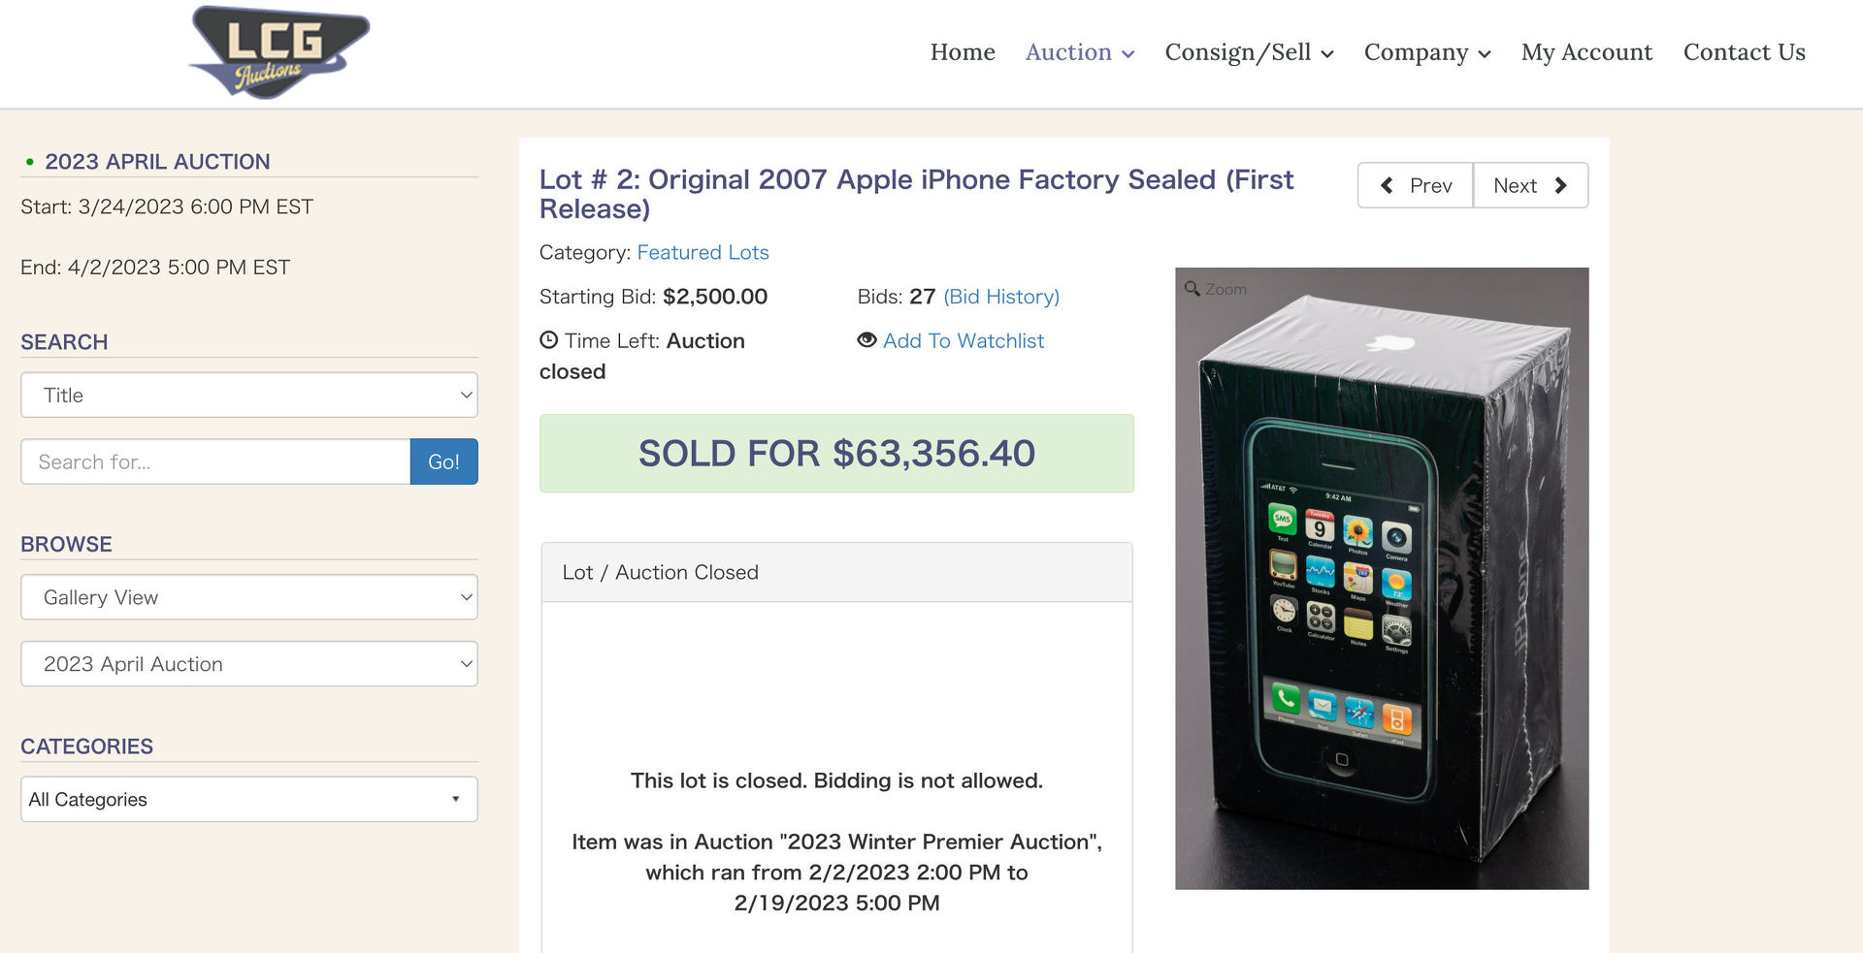The height and width of the screenshot is (953, 1863).
Task: Open My Account page
Action: (1586, 52)
